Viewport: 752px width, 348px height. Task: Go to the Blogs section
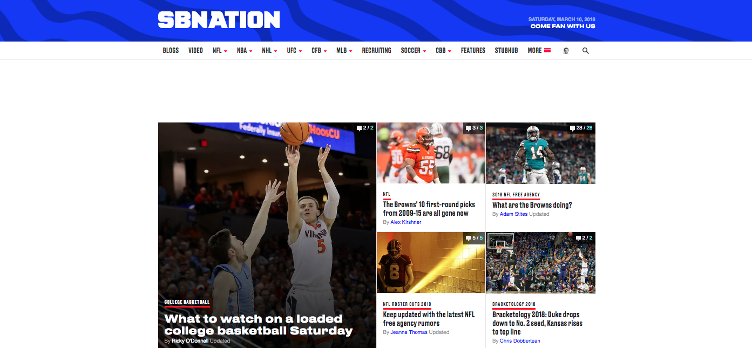click(171, 50)
